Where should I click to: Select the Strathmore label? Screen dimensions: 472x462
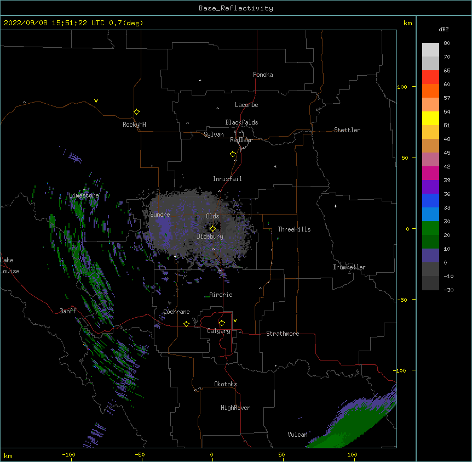click(283, 334)
